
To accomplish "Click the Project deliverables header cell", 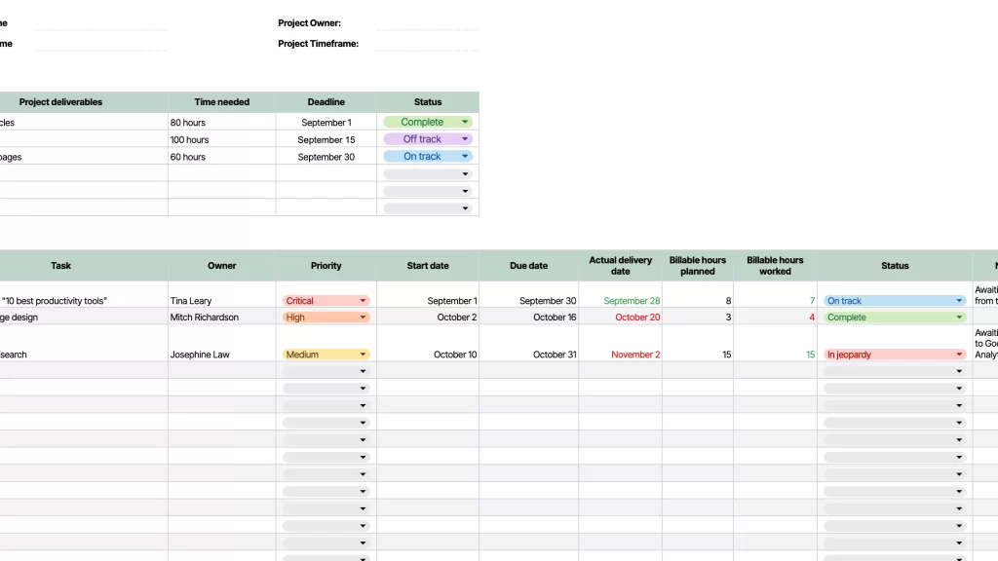I will 60,102.
